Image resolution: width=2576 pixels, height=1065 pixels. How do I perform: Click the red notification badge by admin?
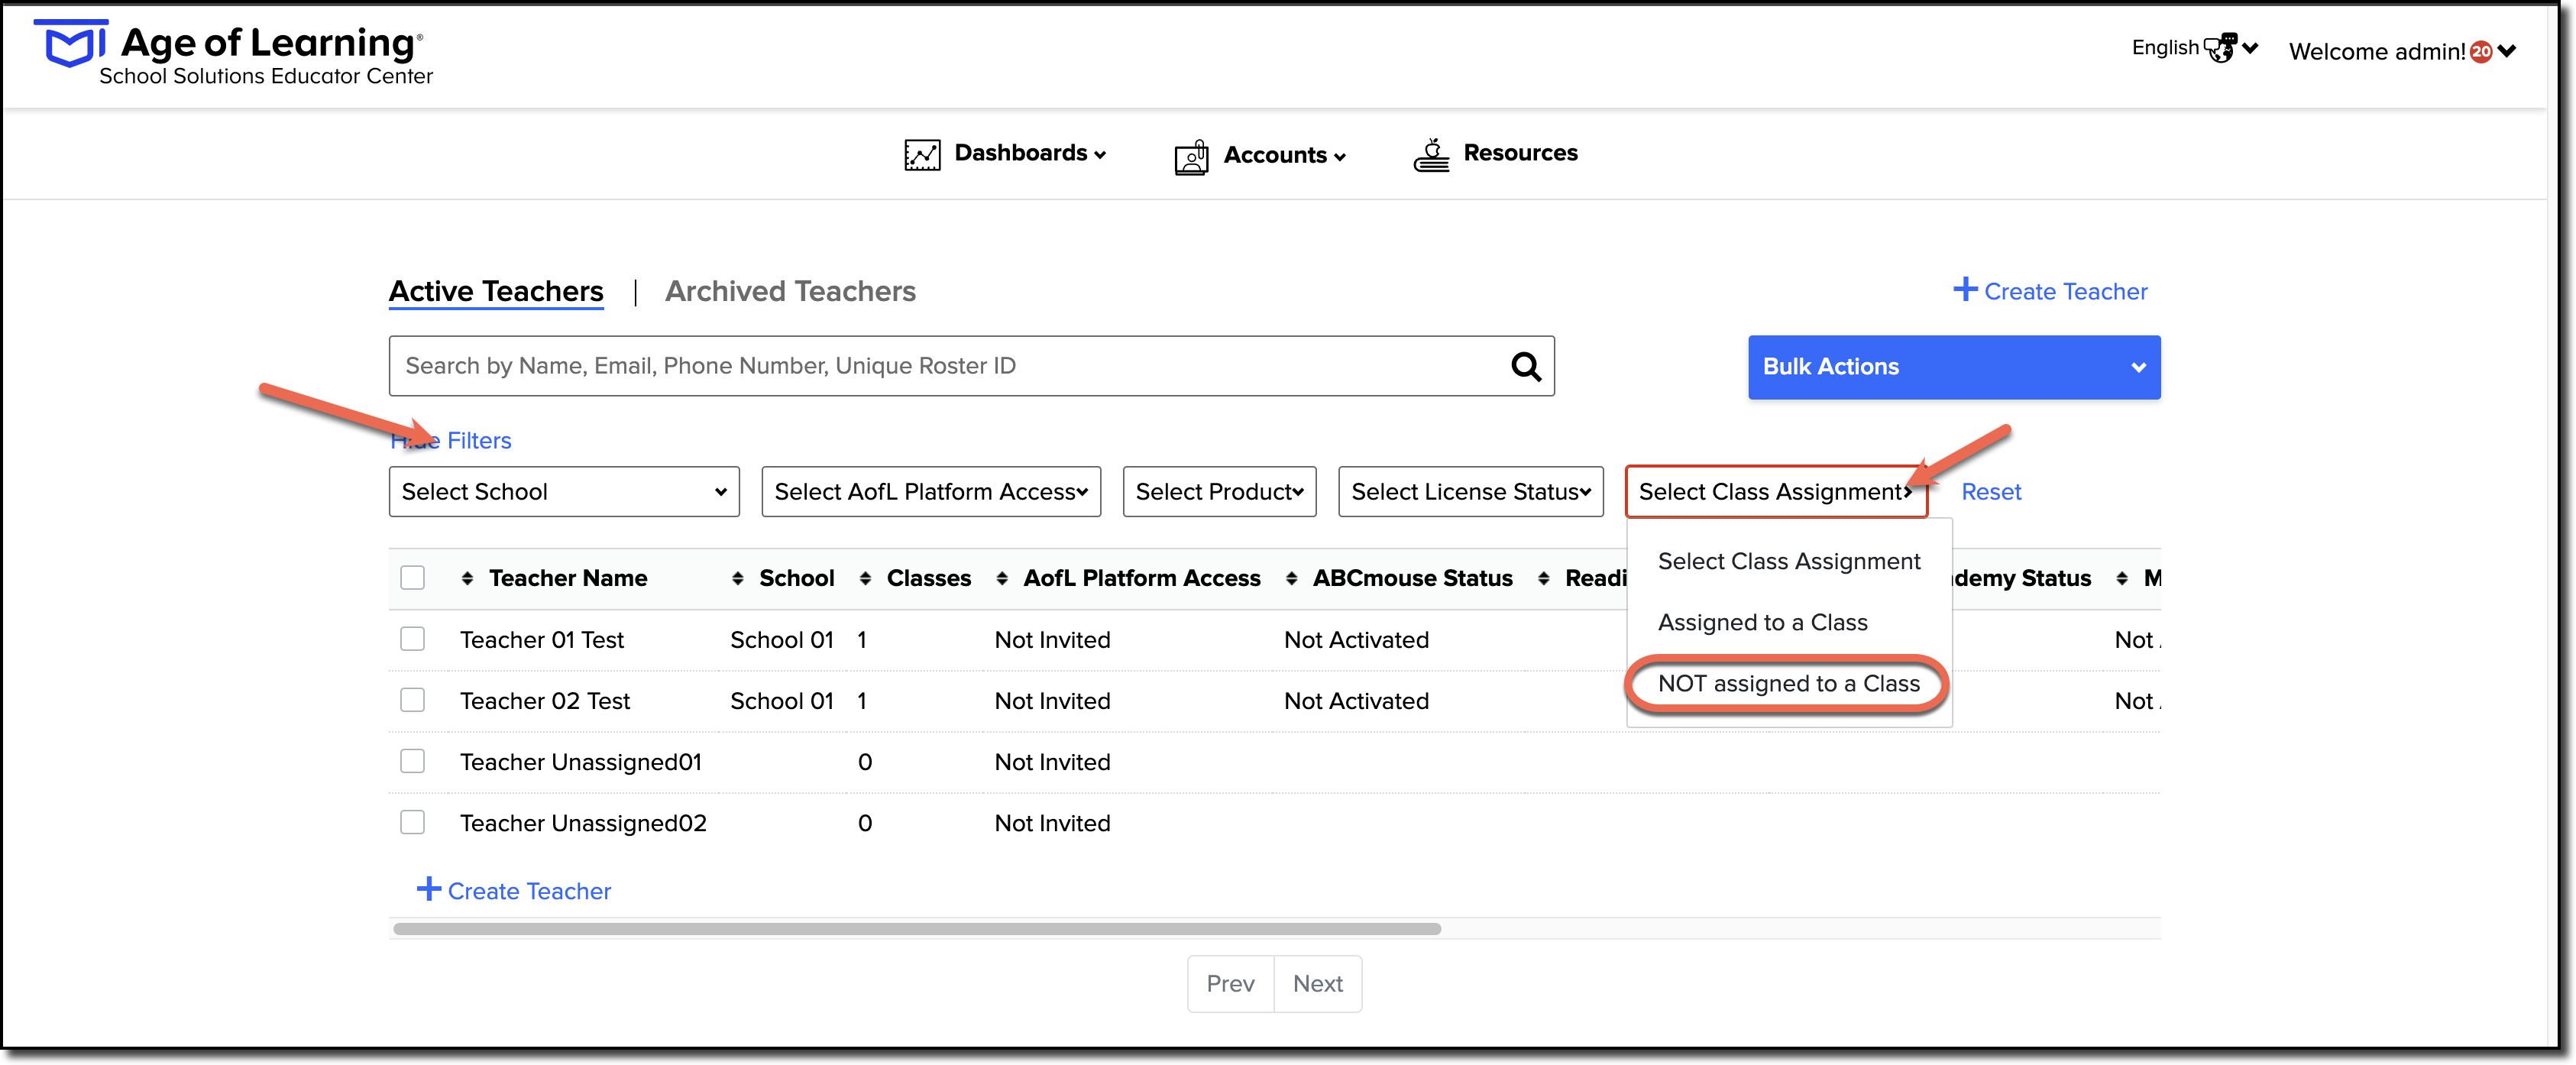pyautogui.click(x=2481, y=52)
